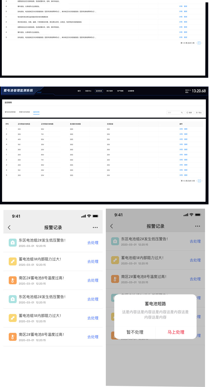Open the three-dot menu in left 报警记录 header
Screen dimensions: 209x387
click(95, 227)
